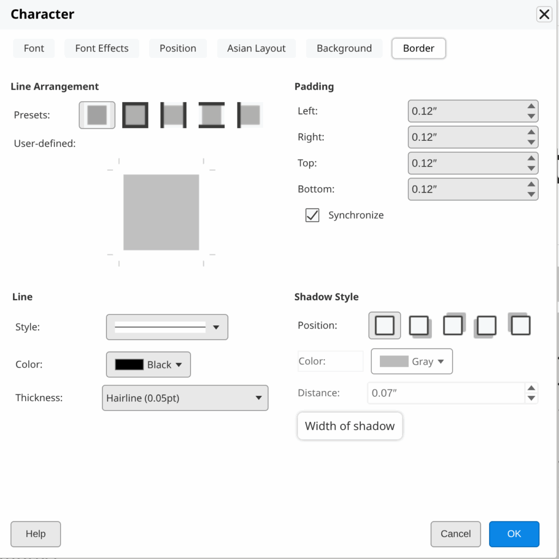Screen dimensions: 559x559
Task: Open the Background tab
Action: click(x=344, y=48)
